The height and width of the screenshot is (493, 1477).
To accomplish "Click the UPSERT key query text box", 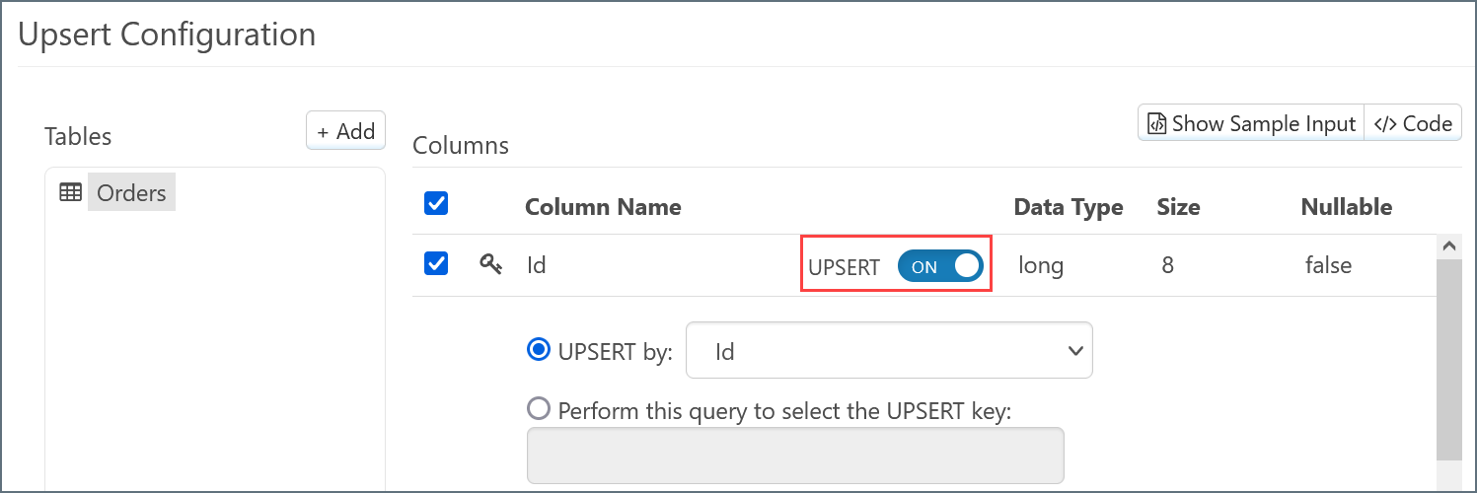I will pos(795,455).
